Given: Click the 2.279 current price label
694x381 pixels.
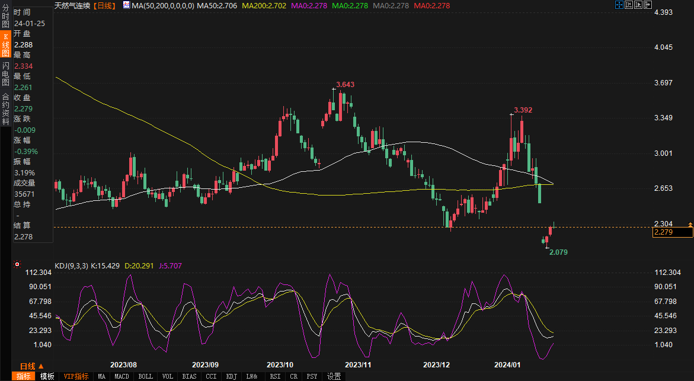Looking at the screenshot, I should click(x=672, y=232).
